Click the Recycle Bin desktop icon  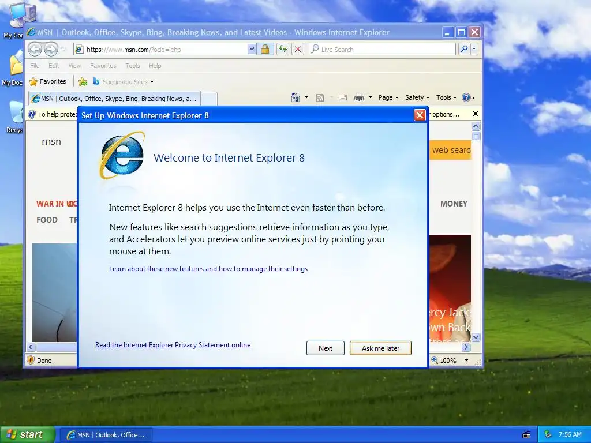click(16, 117)
